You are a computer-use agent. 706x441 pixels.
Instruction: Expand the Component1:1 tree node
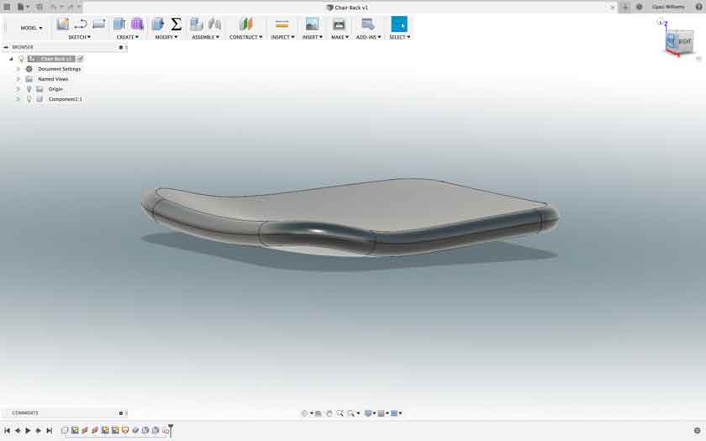click(x=18, y=99)
